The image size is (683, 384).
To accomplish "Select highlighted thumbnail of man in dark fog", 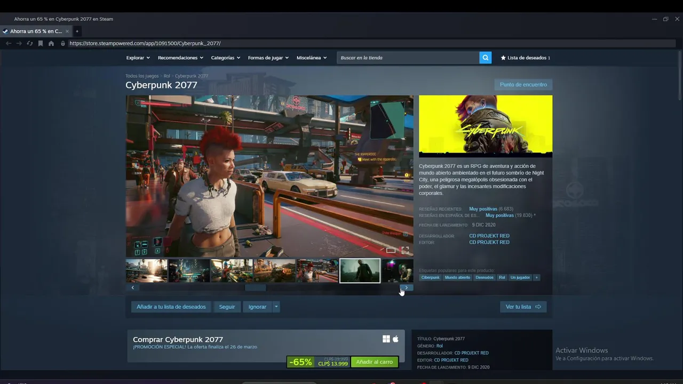I will pyautogui.click(x=360, y=271).
